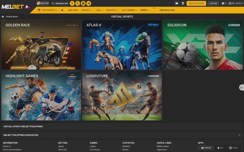Click the wallet card icon beside the trophy

coord(177,3)
